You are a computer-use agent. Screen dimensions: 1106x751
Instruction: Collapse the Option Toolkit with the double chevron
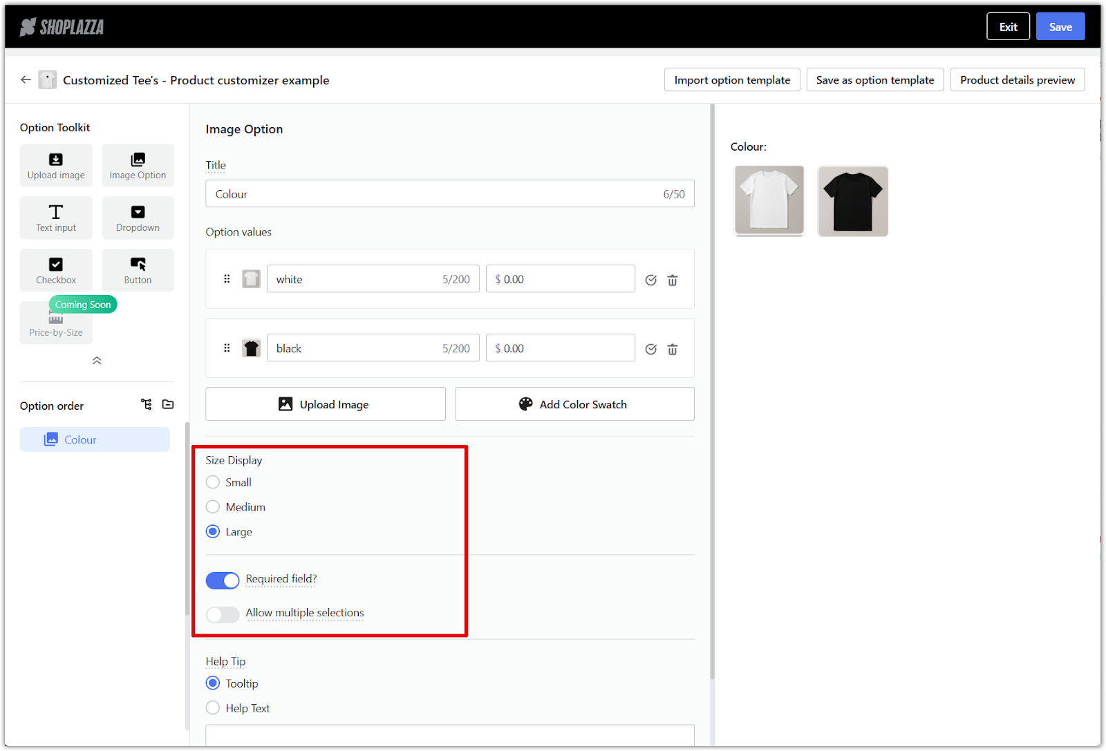click(97, 361)
